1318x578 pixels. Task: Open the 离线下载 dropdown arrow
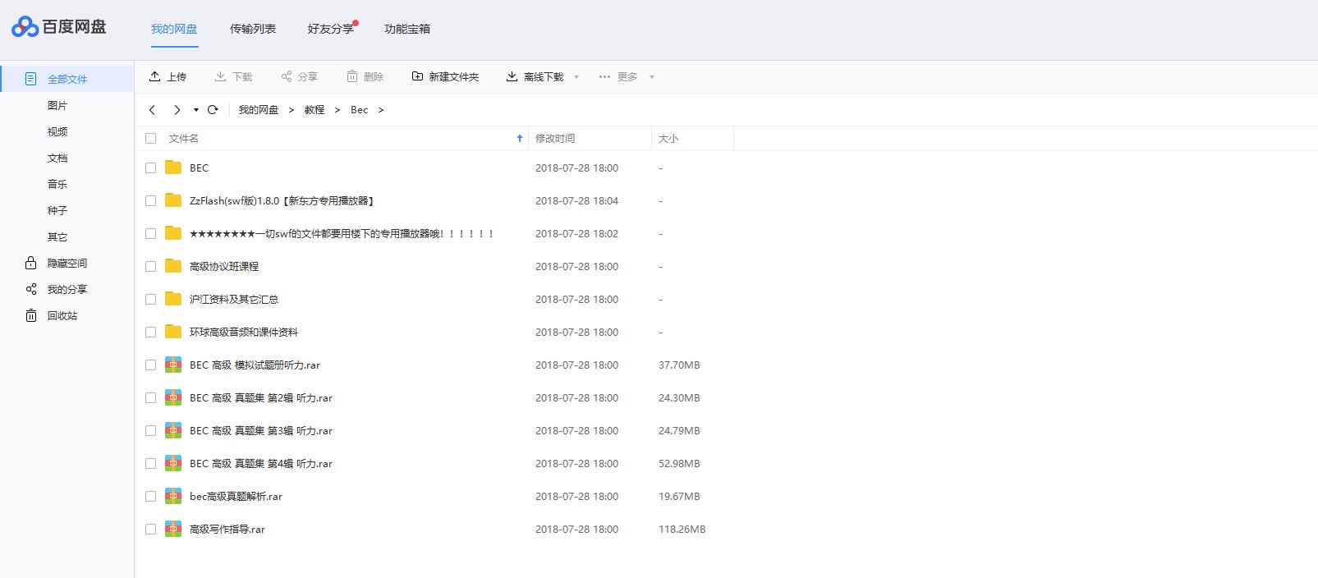point(576,77)
